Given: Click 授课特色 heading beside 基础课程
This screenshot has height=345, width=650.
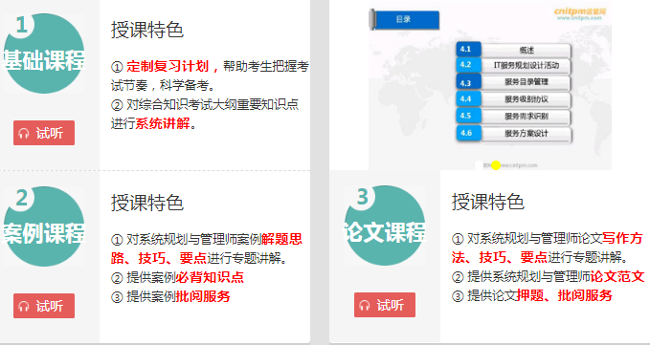Looking at the screenshot, I should coord(147,30).
